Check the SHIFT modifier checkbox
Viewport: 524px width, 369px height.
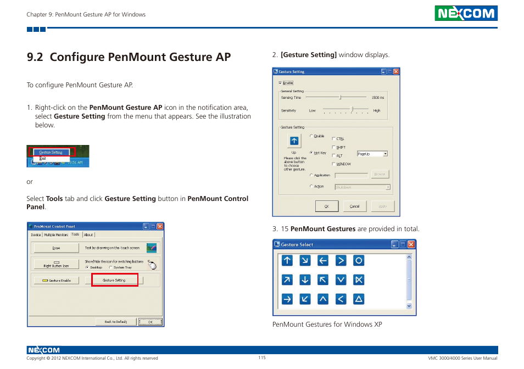tap(333, 147)
